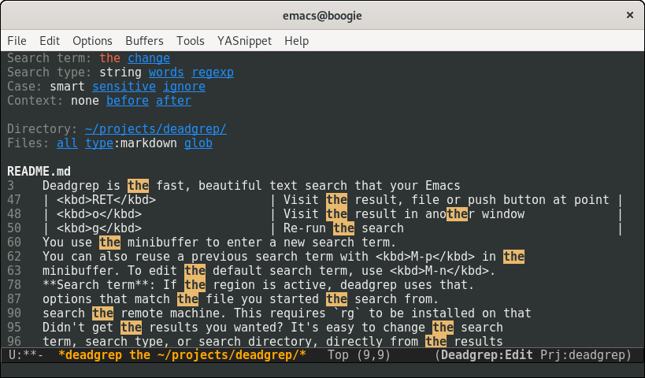Open the Buffers menu
This screenshot has height=378, width=645.
[144, 41]
